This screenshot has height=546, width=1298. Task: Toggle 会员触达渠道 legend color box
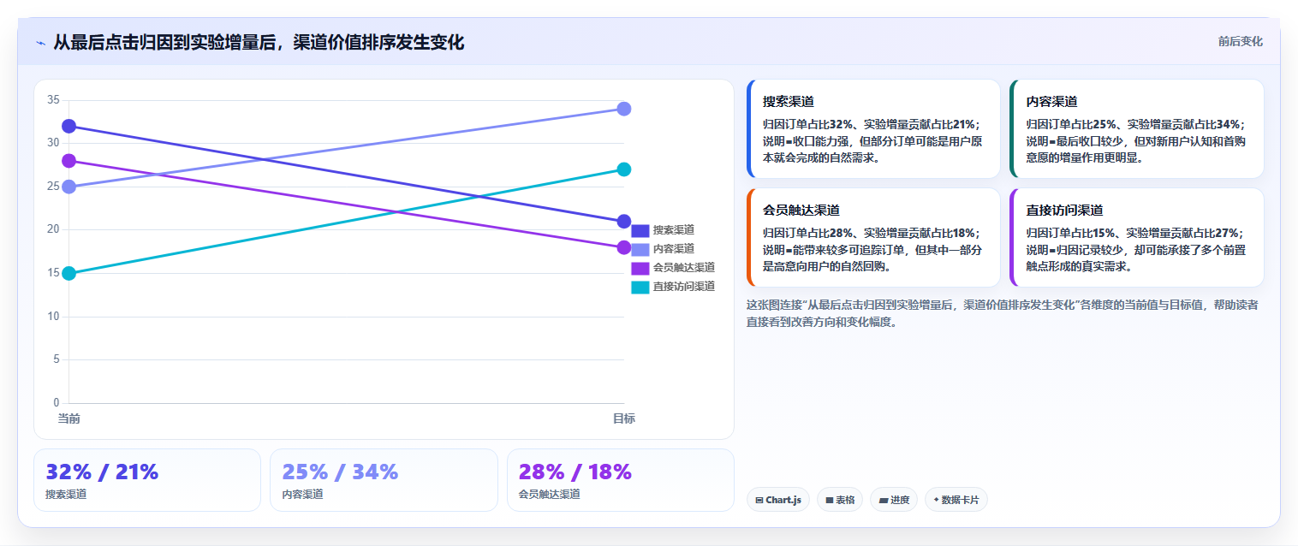pos(640,268)
